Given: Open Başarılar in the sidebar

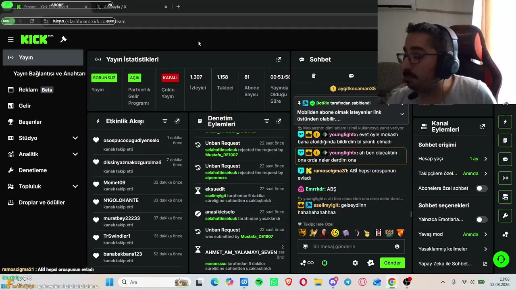Looking at the screenshot, I should pyautogui.click(x=43, y=122).
